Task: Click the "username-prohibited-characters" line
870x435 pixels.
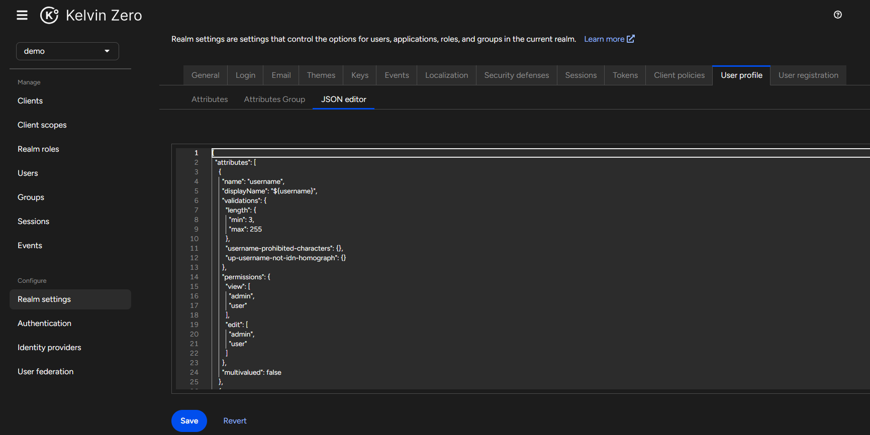Action: tap(284, 249)
